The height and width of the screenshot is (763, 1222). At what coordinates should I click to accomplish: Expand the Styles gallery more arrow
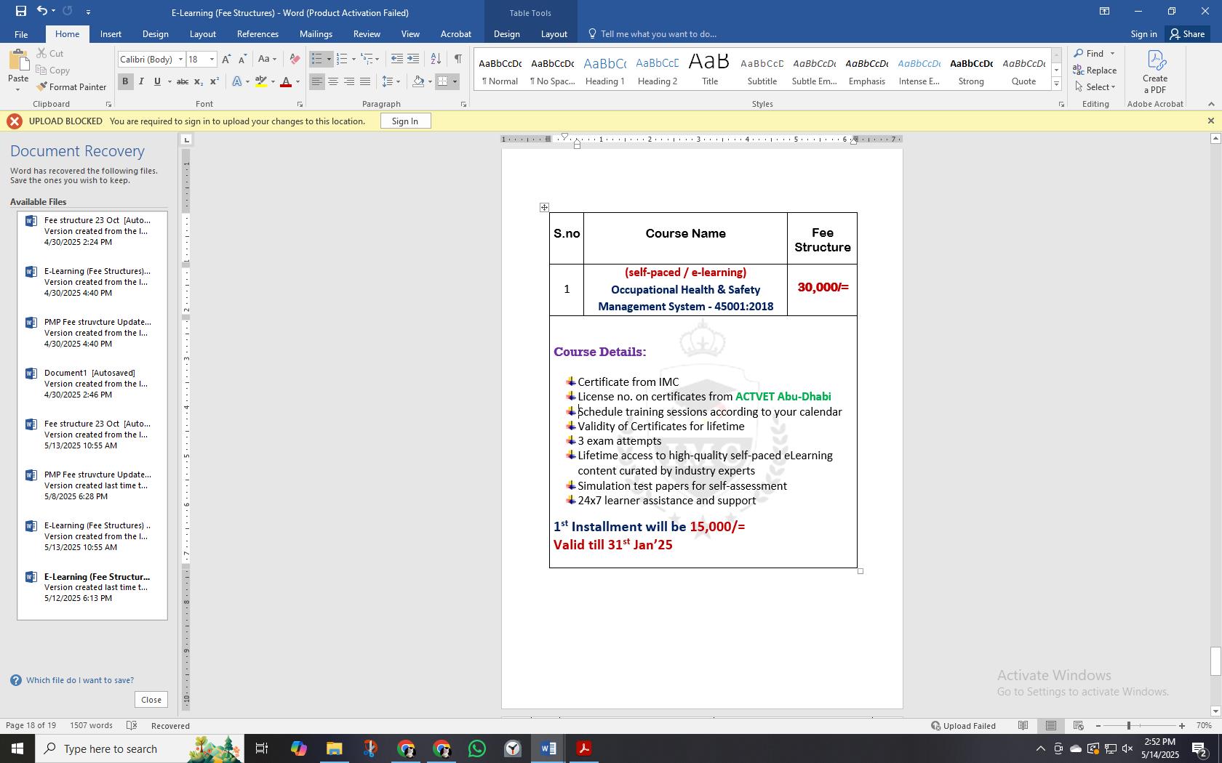(1056, 85)
